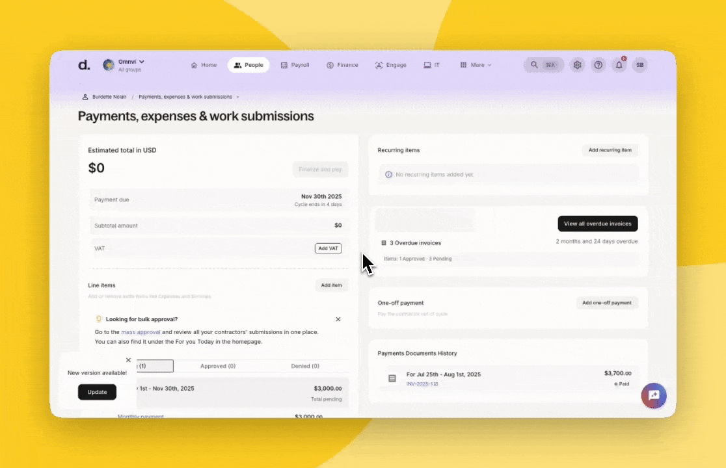726x468 pixels.
Task: Click the SB user avatar
Action: (639, 65)
